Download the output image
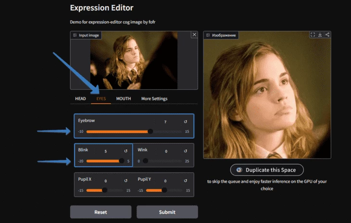This screenshot has width=351, height=223. point(320,35)
